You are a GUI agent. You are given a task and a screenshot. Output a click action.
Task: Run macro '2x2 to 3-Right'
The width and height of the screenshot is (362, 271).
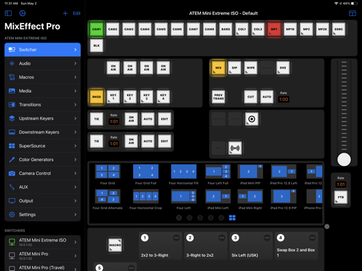coord(160,245)
